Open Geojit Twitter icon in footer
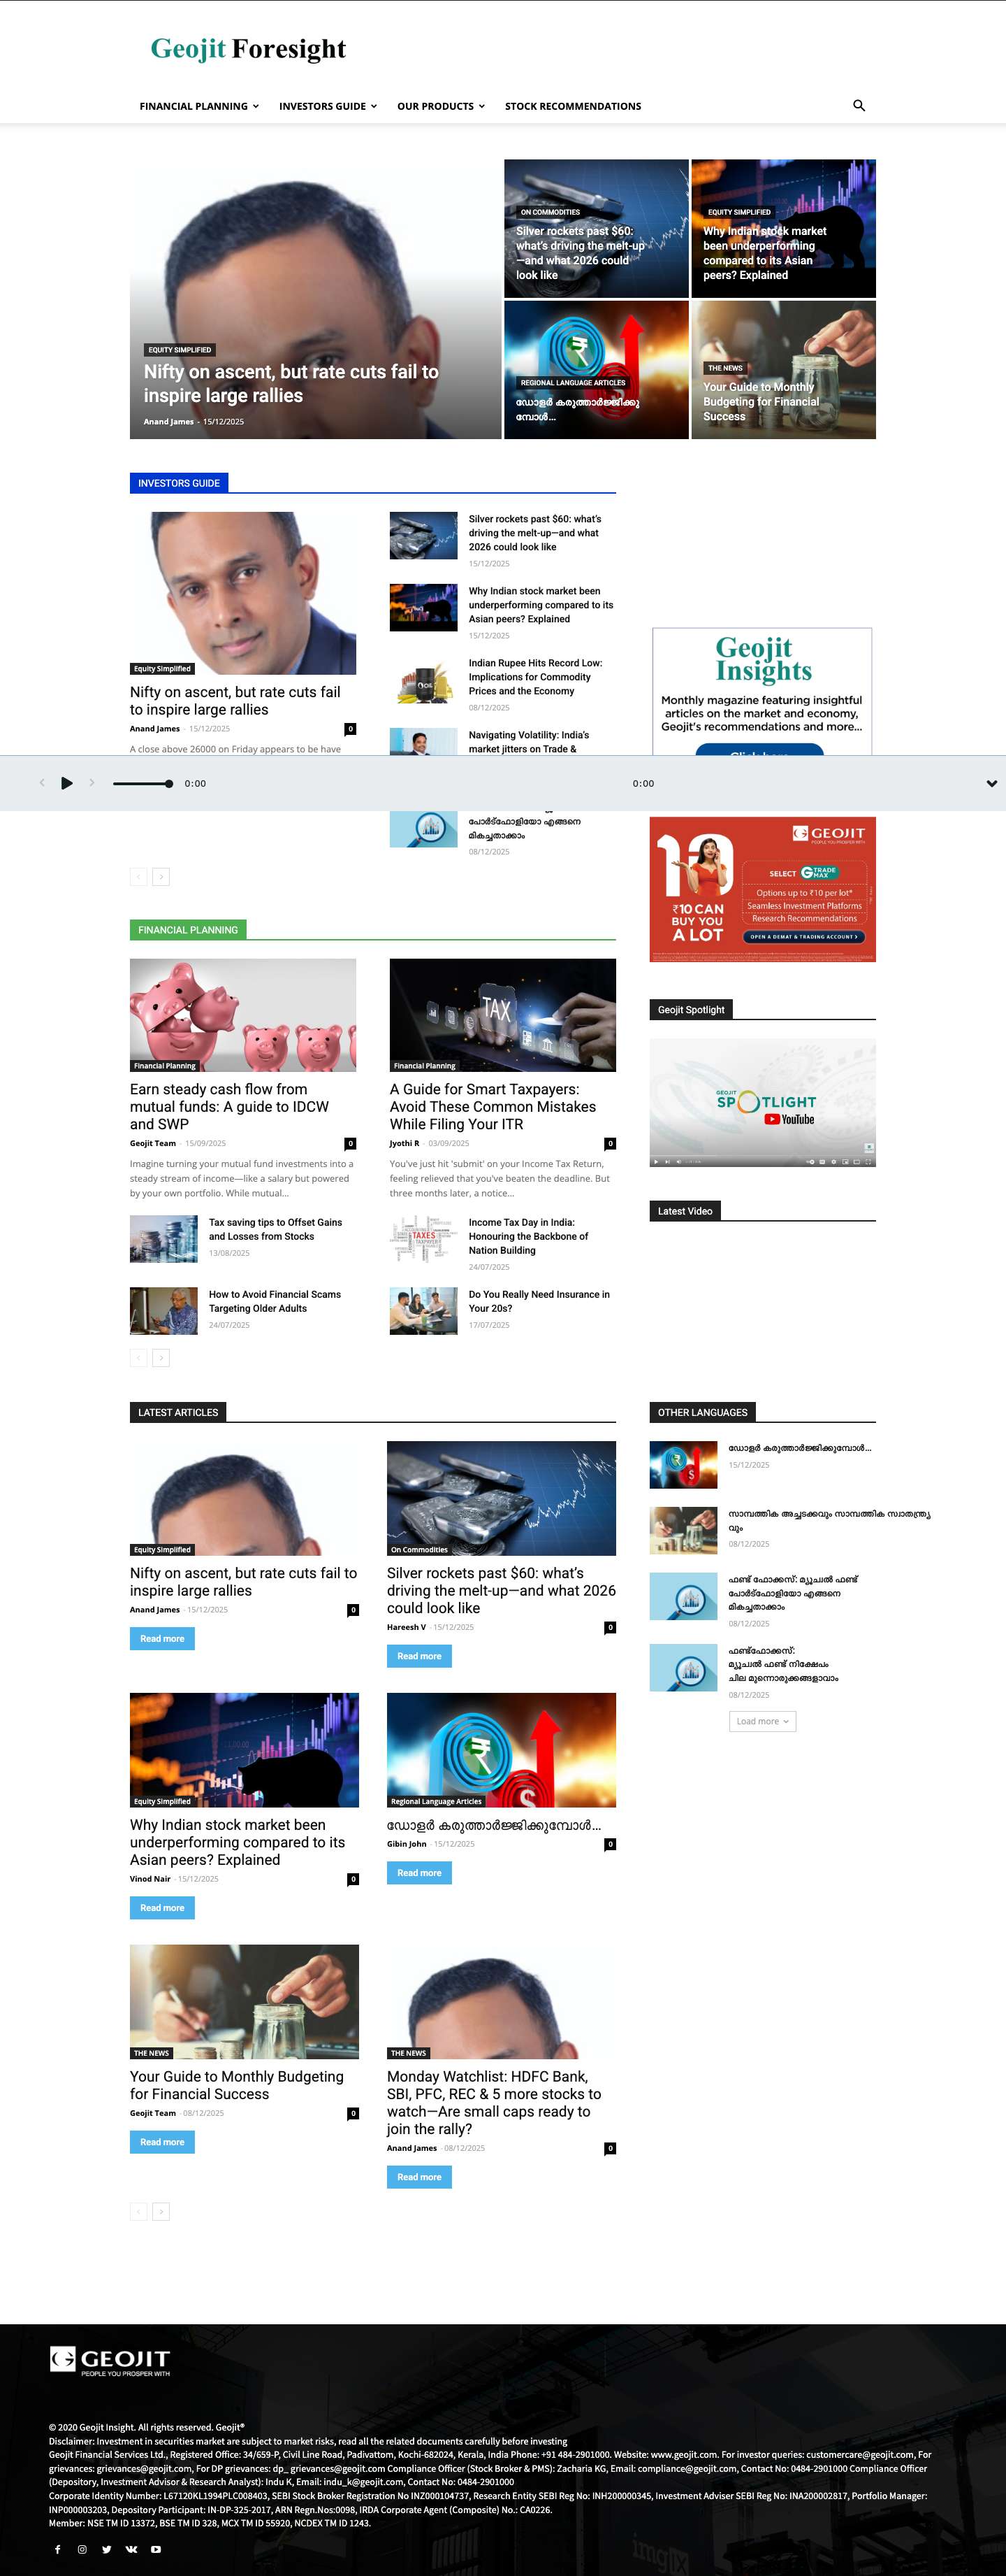The width and height of the screenshot is (1006, 2576). point(106,2549)
